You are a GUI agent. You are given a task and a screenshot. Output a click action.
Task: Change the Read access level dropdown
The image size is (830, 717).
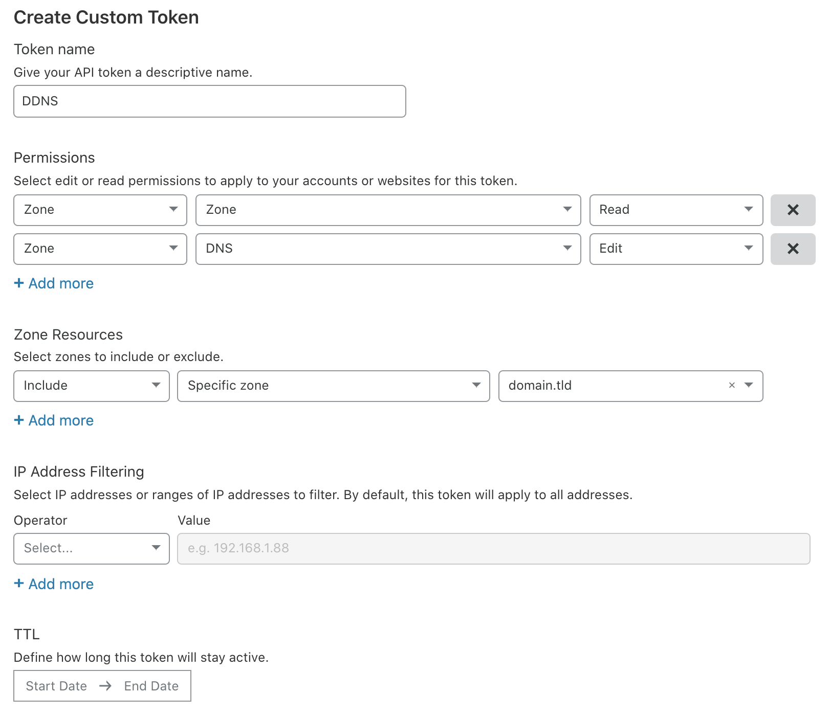[x=675, y=210]
